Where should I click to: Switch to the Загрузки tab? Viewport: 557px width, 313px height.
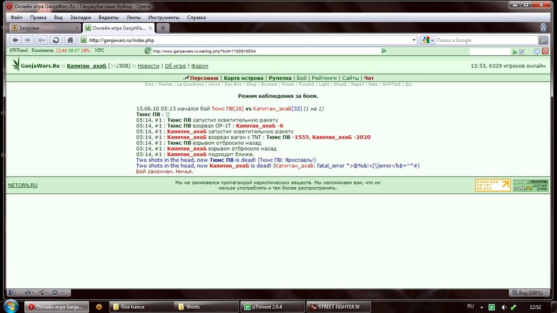(45, 28)
